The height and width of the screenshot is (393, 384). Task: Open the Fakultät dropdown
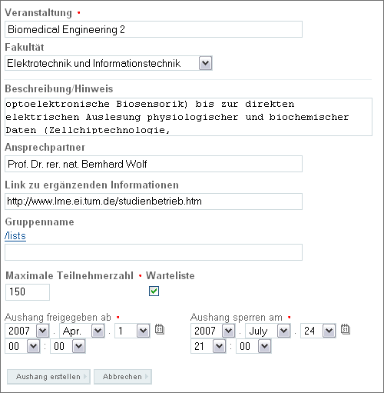[x=108, y=63]
